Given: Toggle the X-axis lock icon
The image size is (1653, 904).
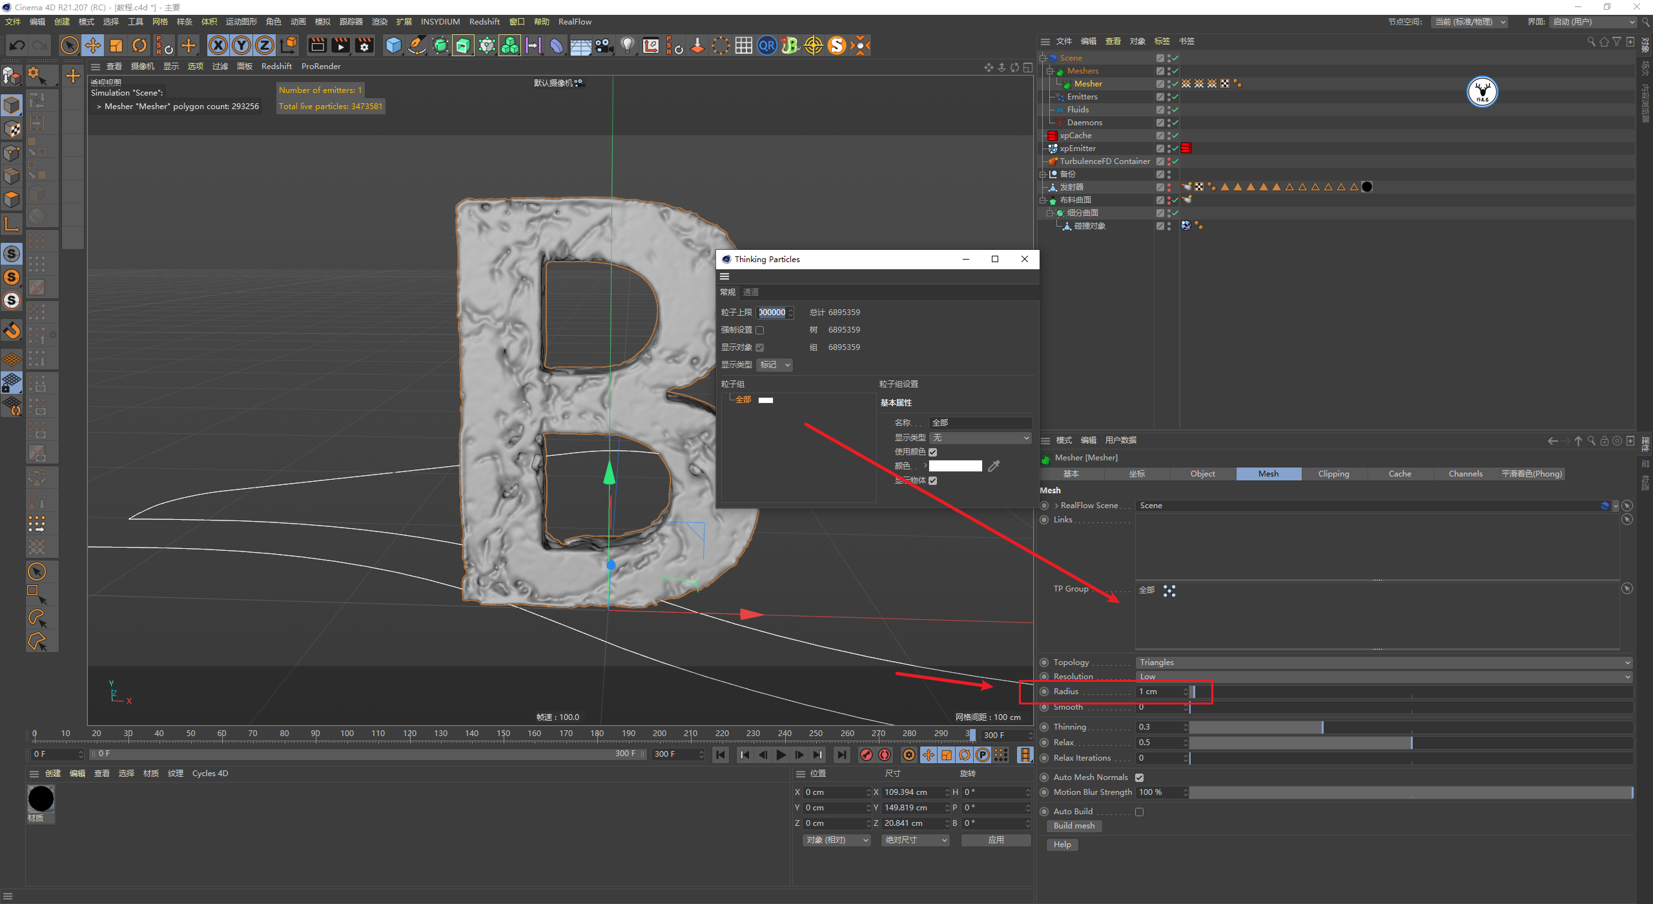Looking at the screenshot, I should click(218, 45).
